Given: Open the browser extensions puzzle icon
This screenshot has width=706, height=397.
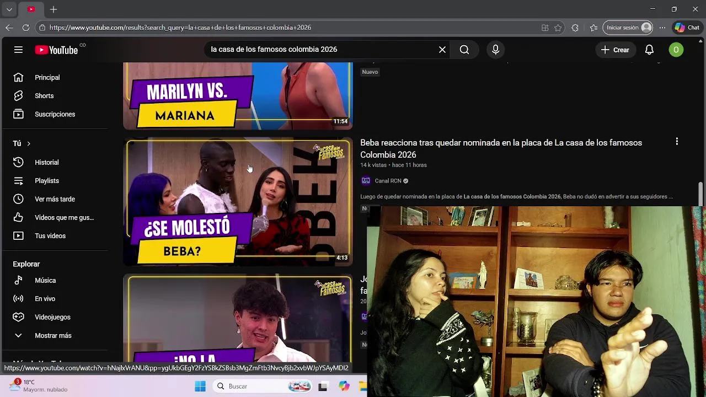Looking at the screenshot, I should [x=575, y=28].
